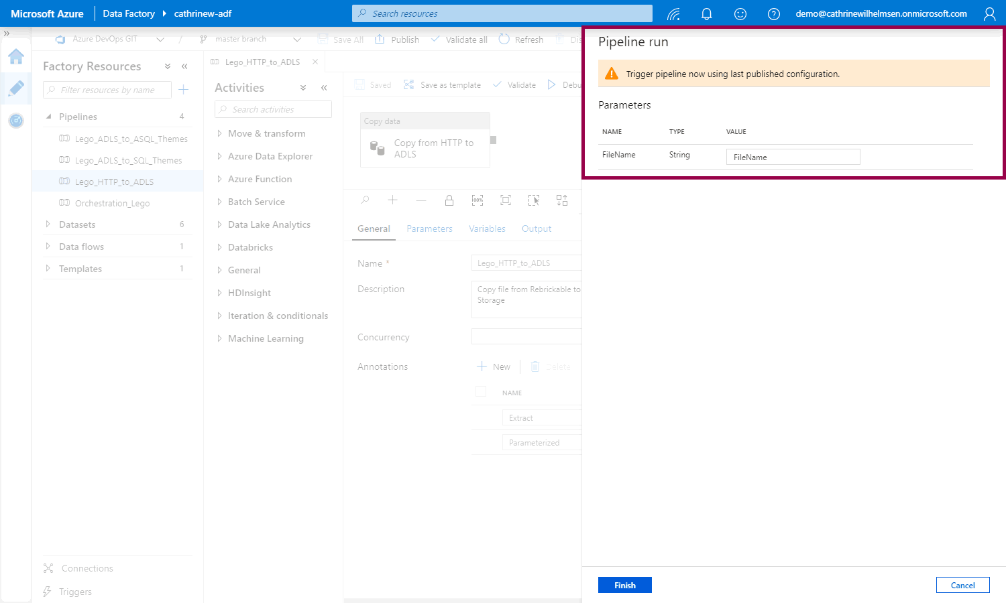The width and height of the screenshot is (1006, 603).
Task: Switch to the Parameters tab
Action: click(429, 228)
